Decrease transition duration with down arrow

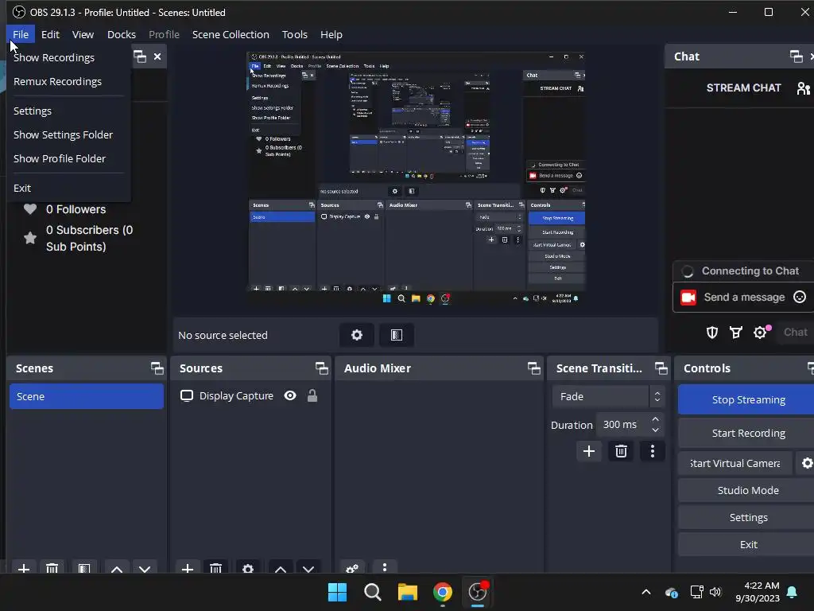[655, 430]
